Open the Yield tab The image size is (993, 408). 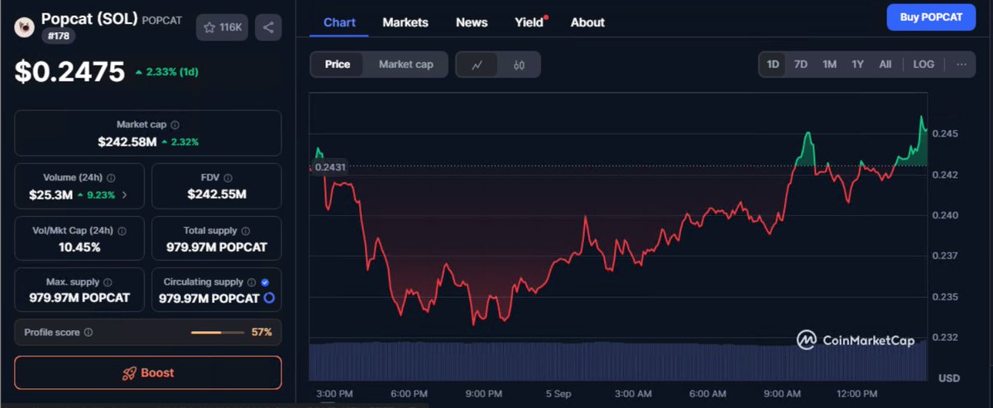coord(530,22)
